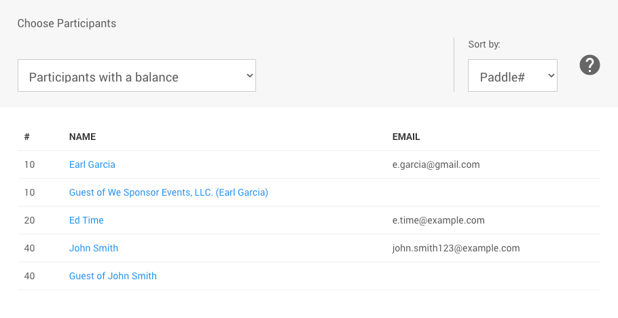Open Guest of John Smith link

click(113, 276)
